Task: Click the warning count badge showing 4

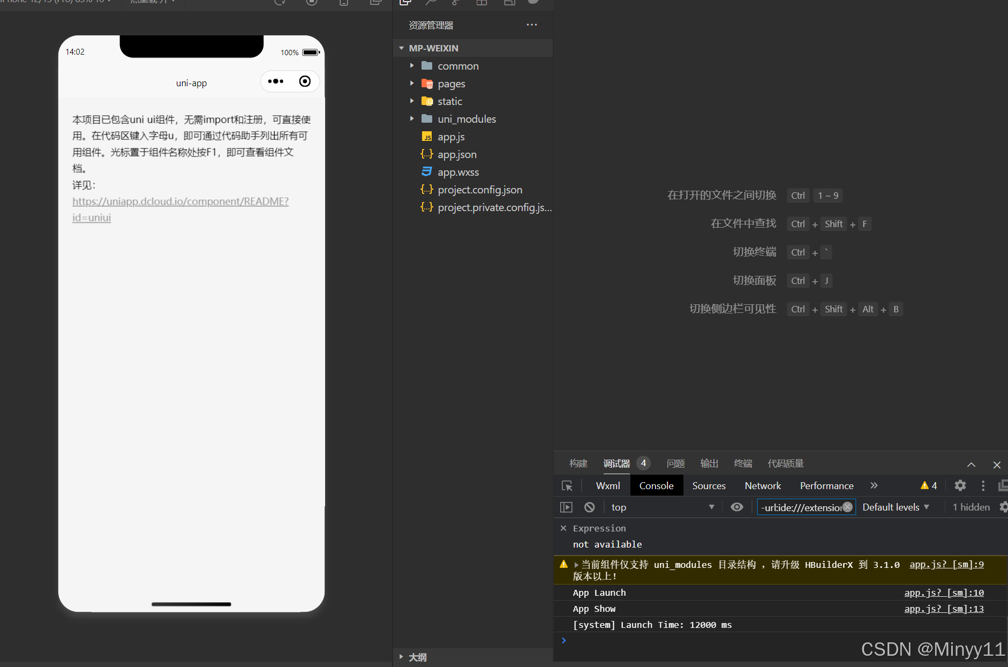Action: 929,485
